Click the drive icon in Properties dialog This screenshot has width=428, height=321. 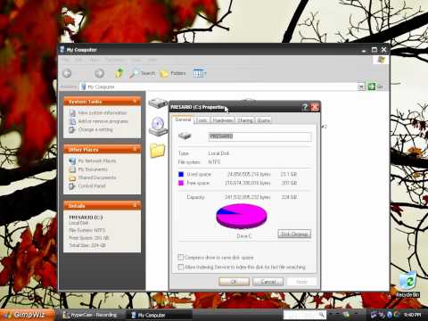(185, 136)
